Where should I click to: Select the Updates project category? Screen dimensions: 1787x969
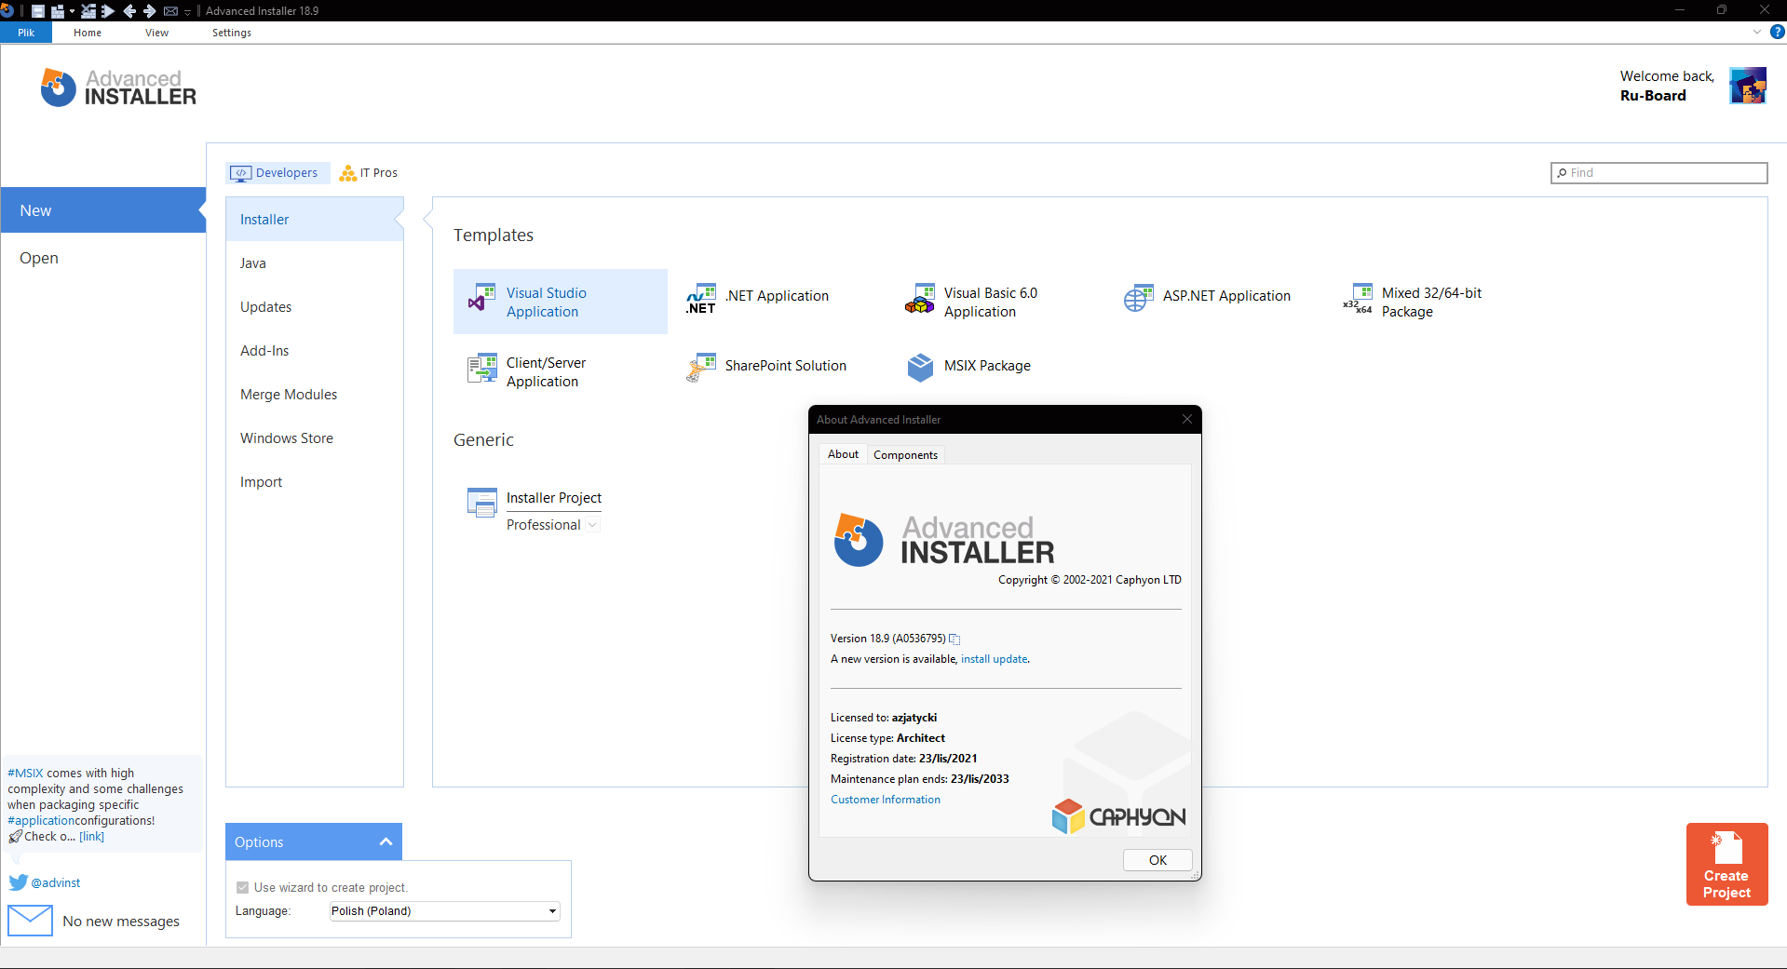point(315,307)
